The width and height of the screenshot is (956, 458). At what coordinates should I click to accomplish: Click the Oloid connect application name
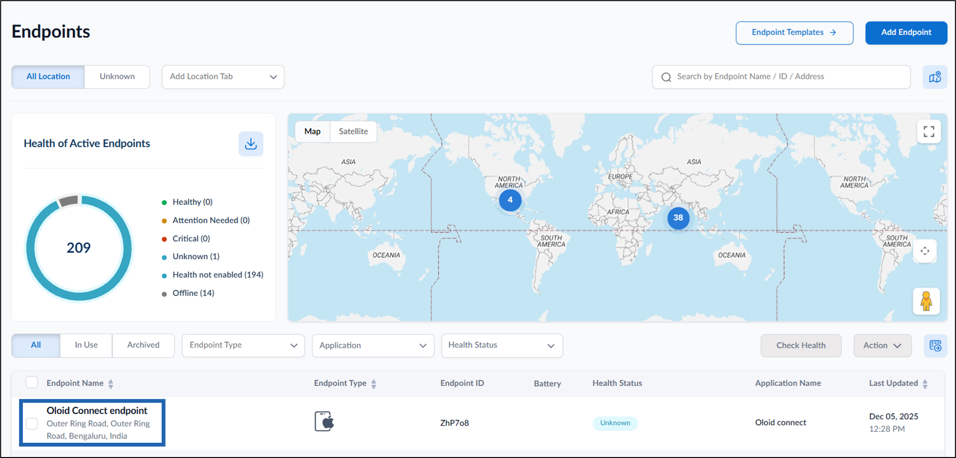(x=780, y=422)
